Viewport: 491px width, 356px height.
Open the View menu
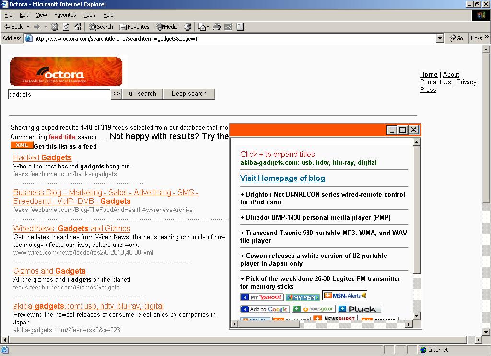click(x=41, y=15)
